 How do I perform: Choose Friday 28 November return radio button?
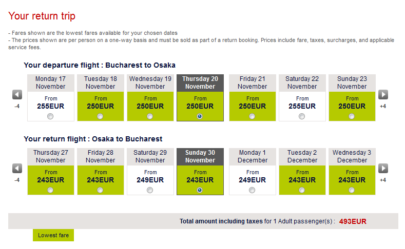100,190
